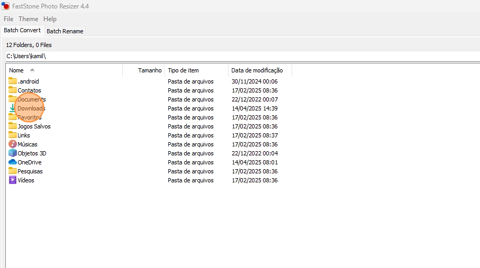480x268 pixels.
Task: Select the Downloads folder icon
Action: coord(13,108)
